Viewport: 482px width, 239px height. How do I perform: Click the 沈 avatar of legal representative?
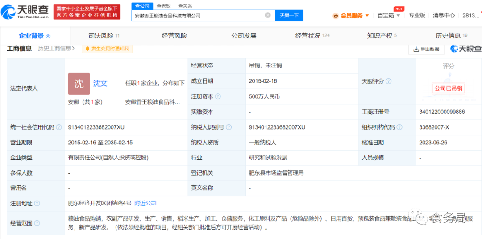pos(79,84)
